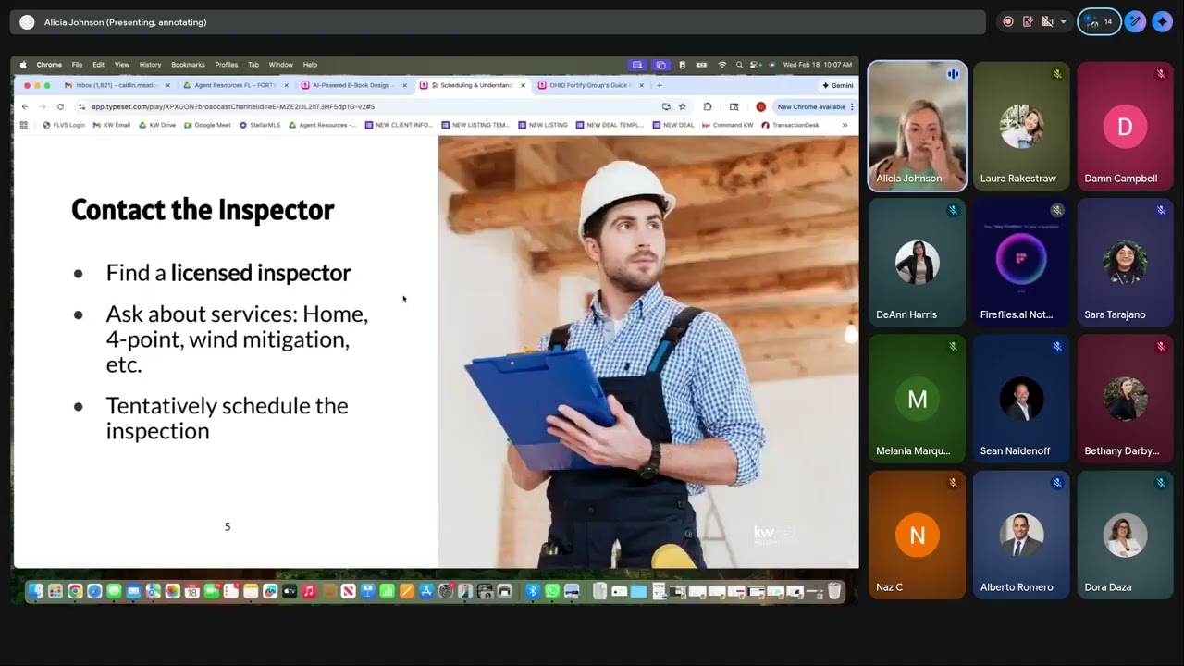Switch to the OHIO Fortify Group's Guide tab

[x=588, y=85]
